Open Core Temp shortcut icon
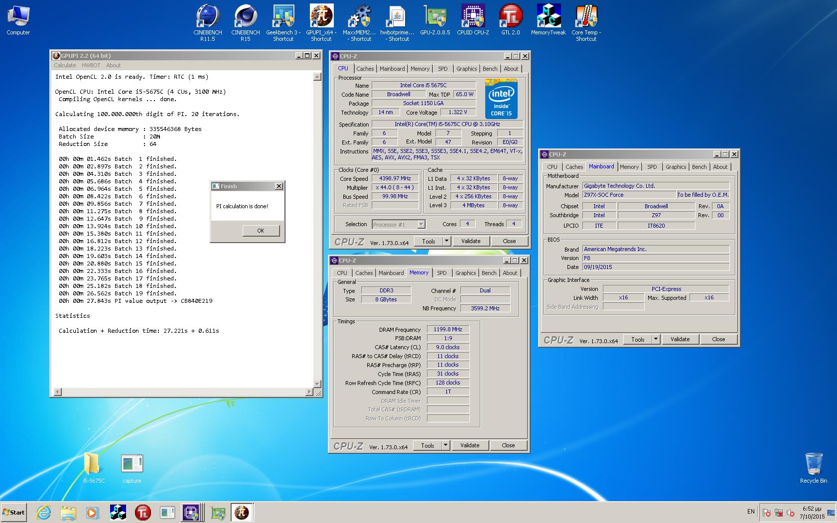 pos(586,23)
